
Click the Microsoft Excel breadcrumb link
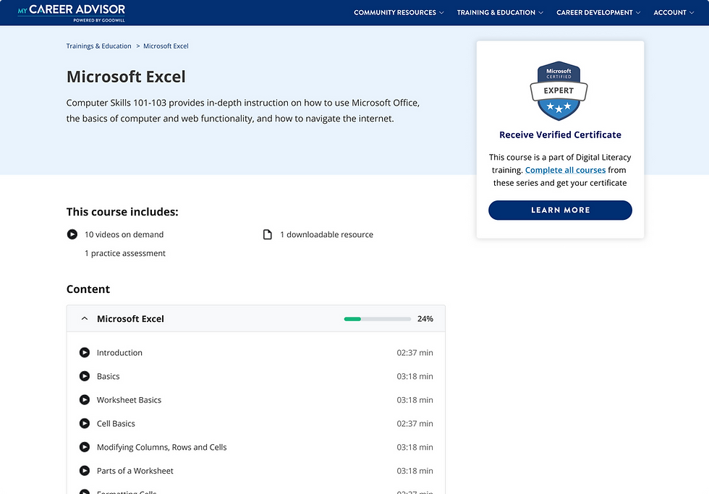[166, 46]
